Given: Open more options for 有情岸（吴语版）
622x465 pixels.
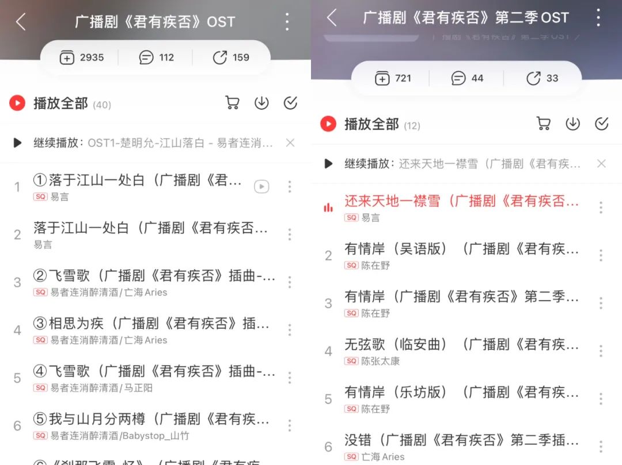Looking at the screenshot, I should point(601,255).
